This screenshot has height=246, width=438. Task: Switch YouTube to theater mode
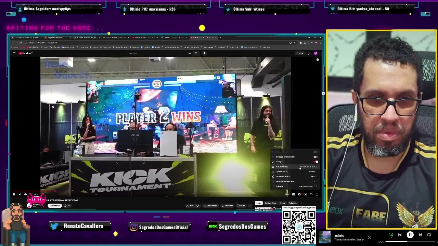click(x=311, y=194)
